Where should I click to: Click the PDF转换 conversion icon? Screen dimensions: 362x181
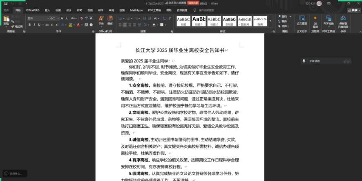click(x=328, y=20)
